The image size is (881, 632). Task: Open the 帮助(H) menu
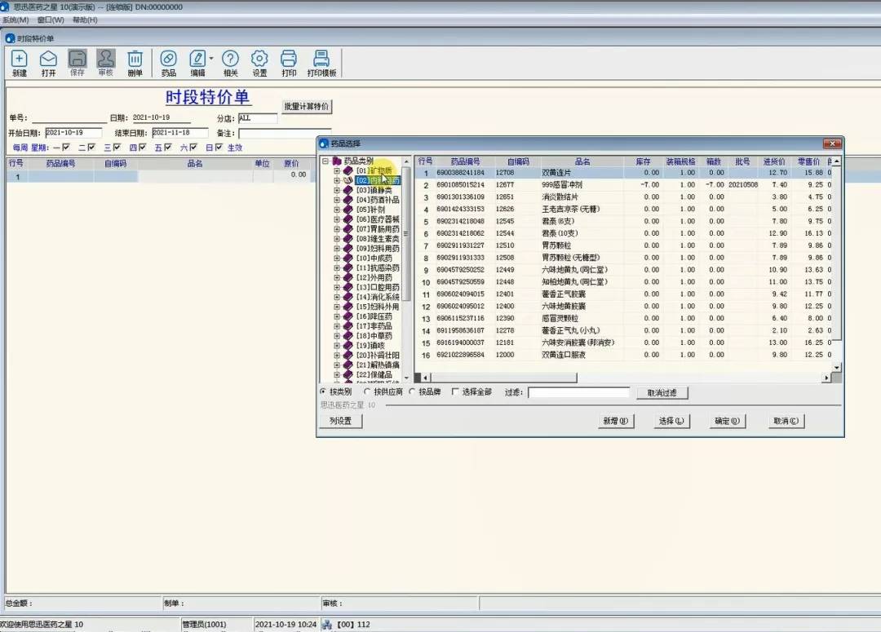pyautogui.click(x=85, y=20)
